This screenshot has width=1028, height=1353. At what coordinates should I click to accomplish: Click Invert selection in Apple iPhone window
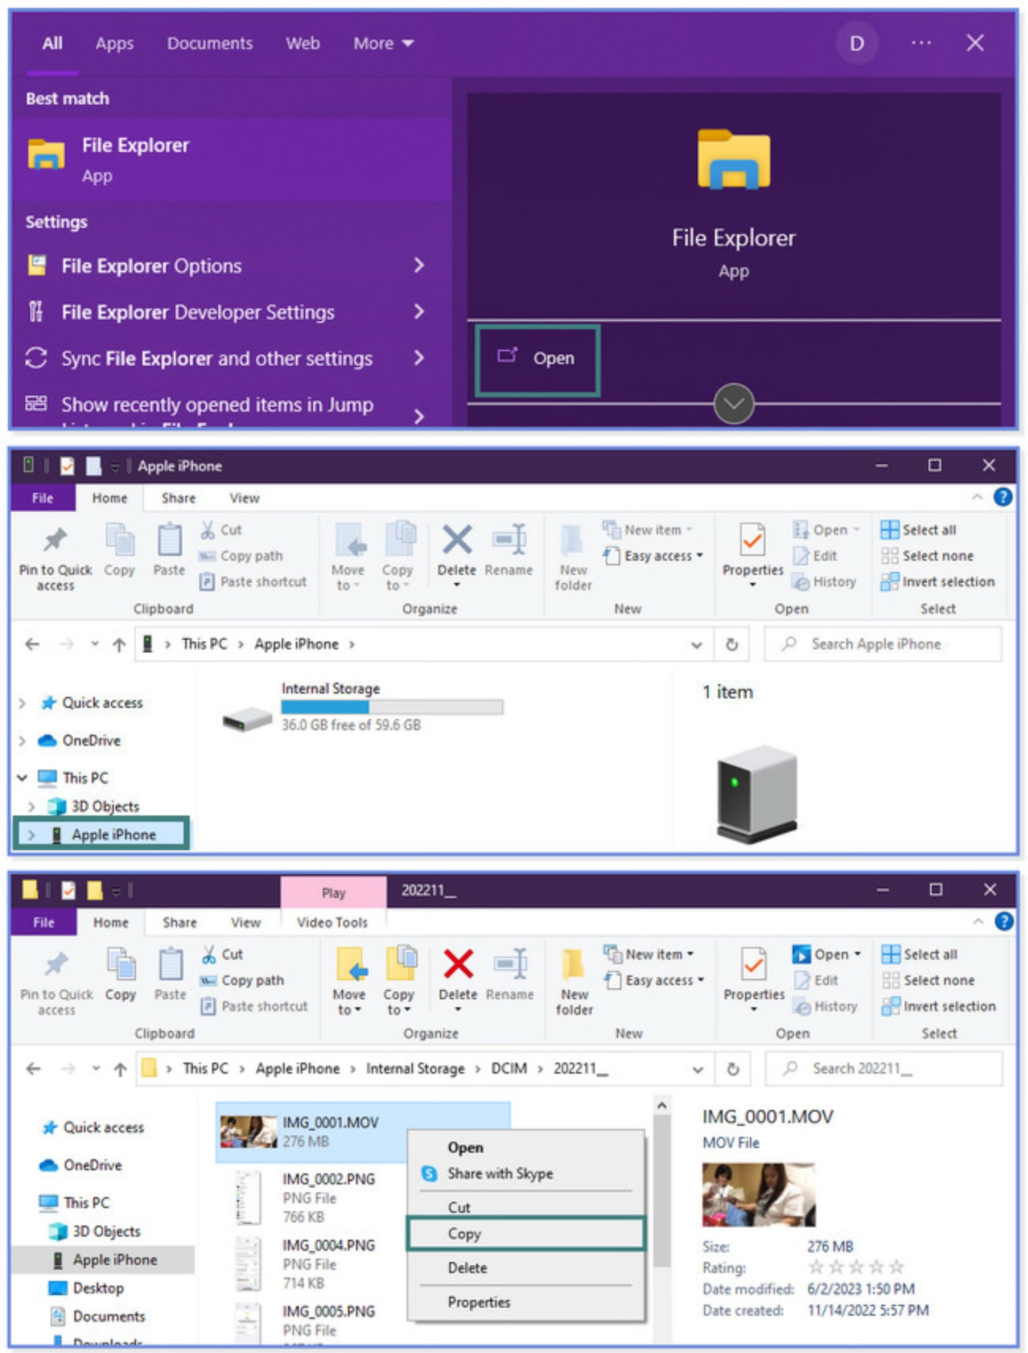[x=938, y=581]
